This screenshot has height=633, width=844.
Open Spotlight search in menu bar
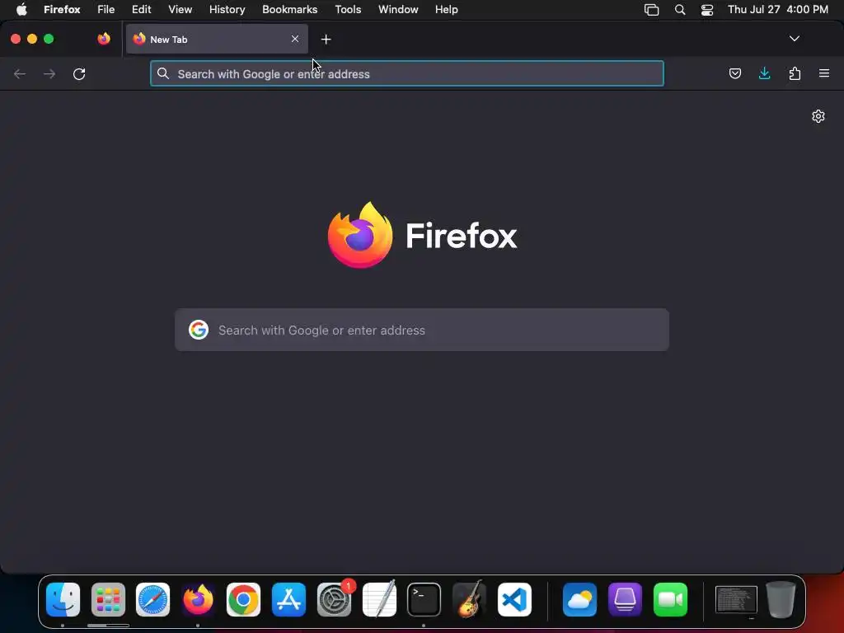[680, 10]
